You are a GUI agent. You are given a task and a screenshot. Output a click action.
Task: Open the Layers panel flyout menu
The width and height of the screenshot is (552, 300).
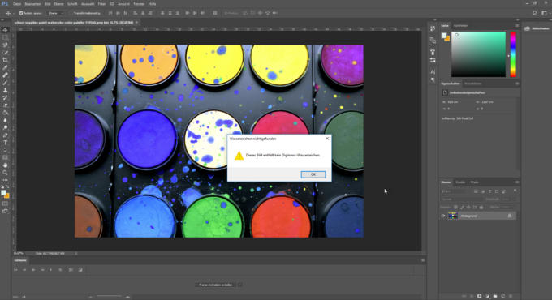[x=517, y=182]
